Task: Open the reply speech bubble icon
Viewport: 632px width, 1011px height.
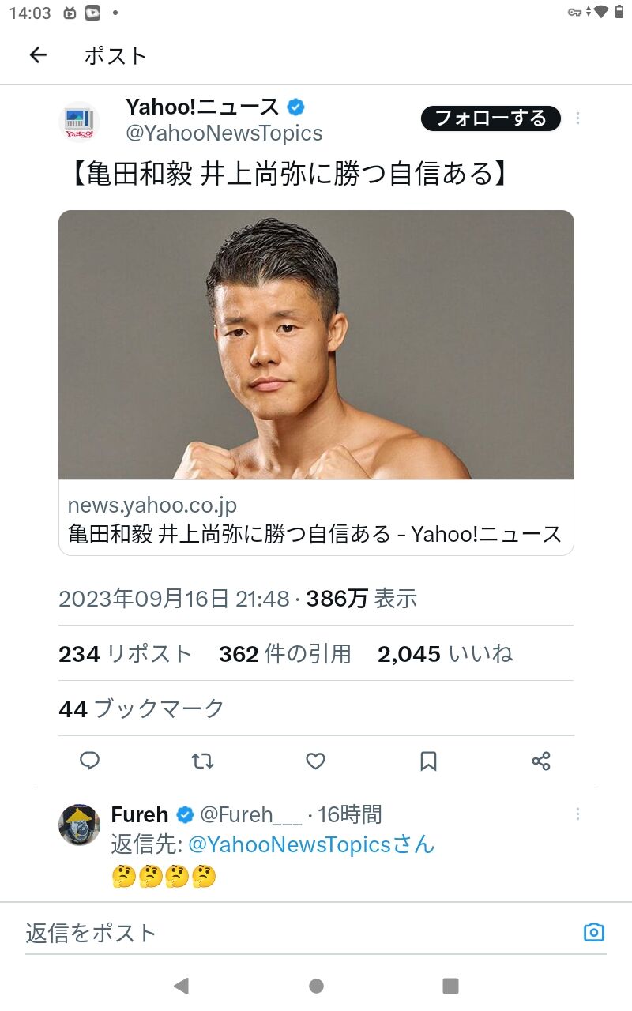Action: pyautogui.click(x=90, y=761)
